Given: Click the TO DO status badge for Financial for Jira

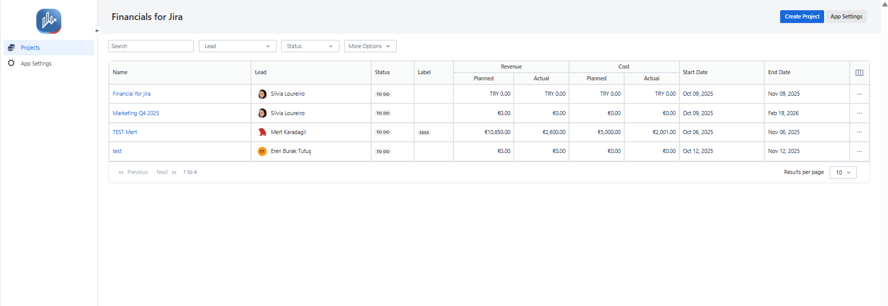Looking at the screenshot, I should coord(383,94).
